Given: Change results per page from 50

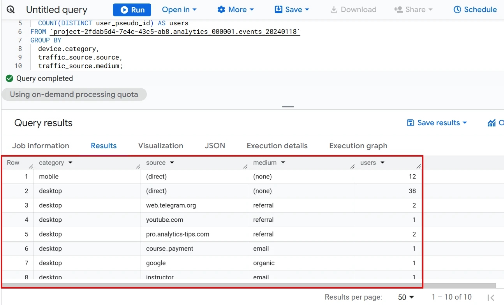Looking at the screenshot, I should tap(406, 297).
